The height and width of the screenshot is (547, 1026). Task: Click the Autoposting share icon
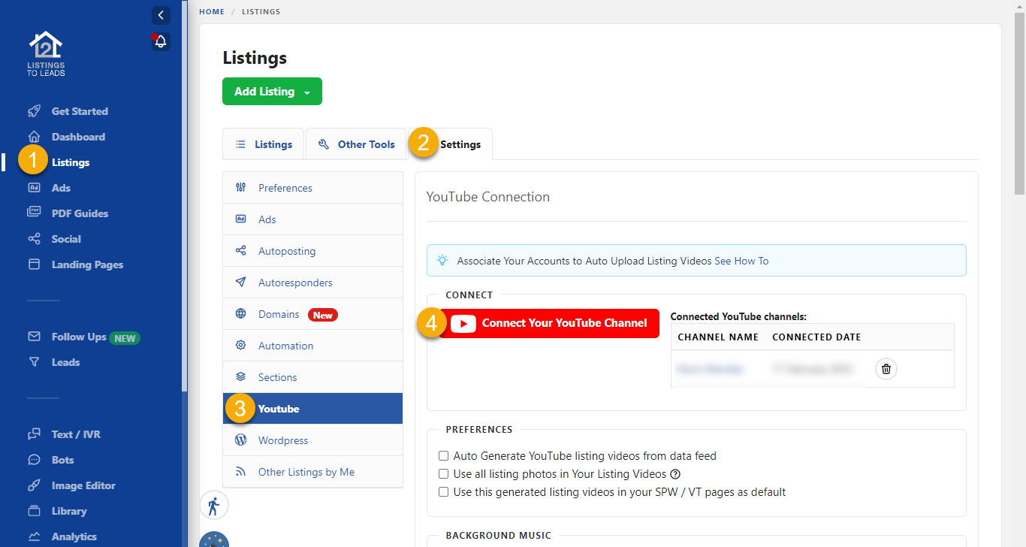tap(240, 251)
